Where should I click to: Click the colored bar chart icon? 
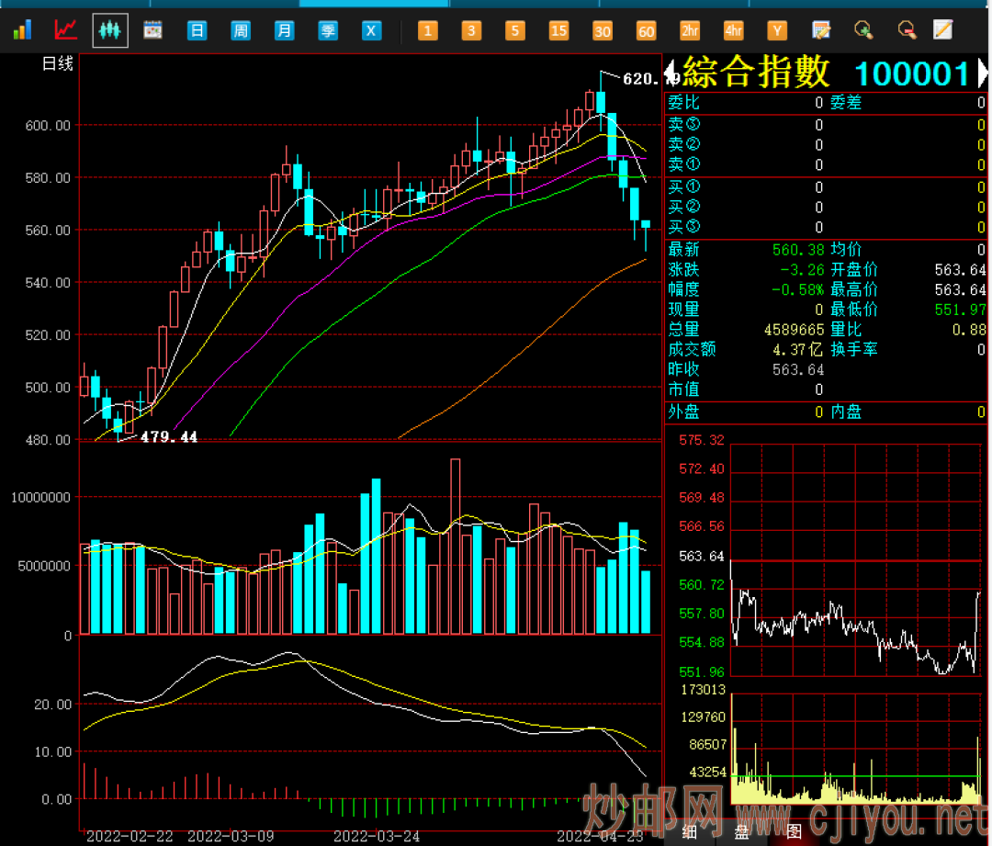click(x=22, y=30)
